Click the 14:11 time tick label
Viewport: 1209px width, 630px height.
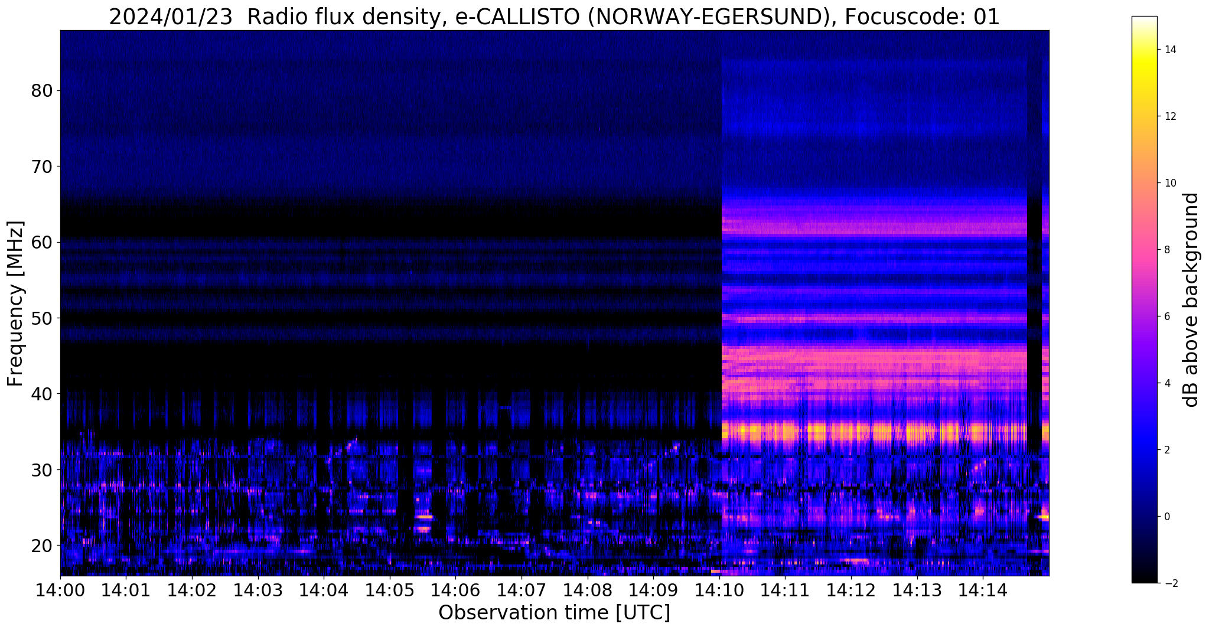tap(785, 589)
